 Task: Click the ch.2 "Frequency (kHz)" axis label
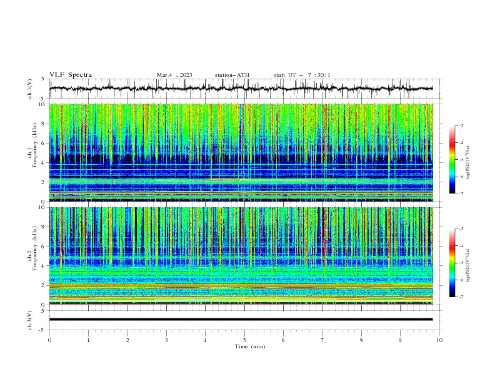click(x=35, y=248)
